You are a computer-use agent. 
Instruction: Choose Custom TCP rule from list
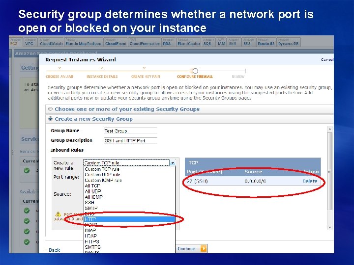[x=130, y=169]
